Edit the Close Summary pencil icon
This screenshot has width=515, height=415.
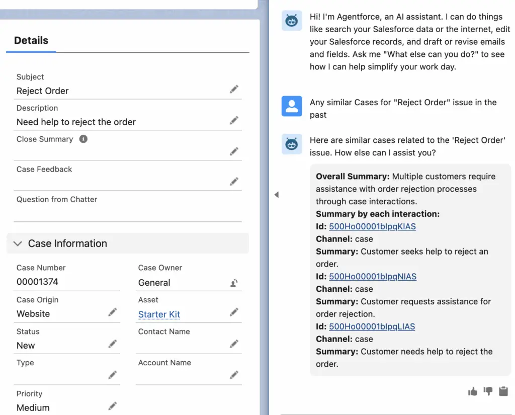point(234,151)
